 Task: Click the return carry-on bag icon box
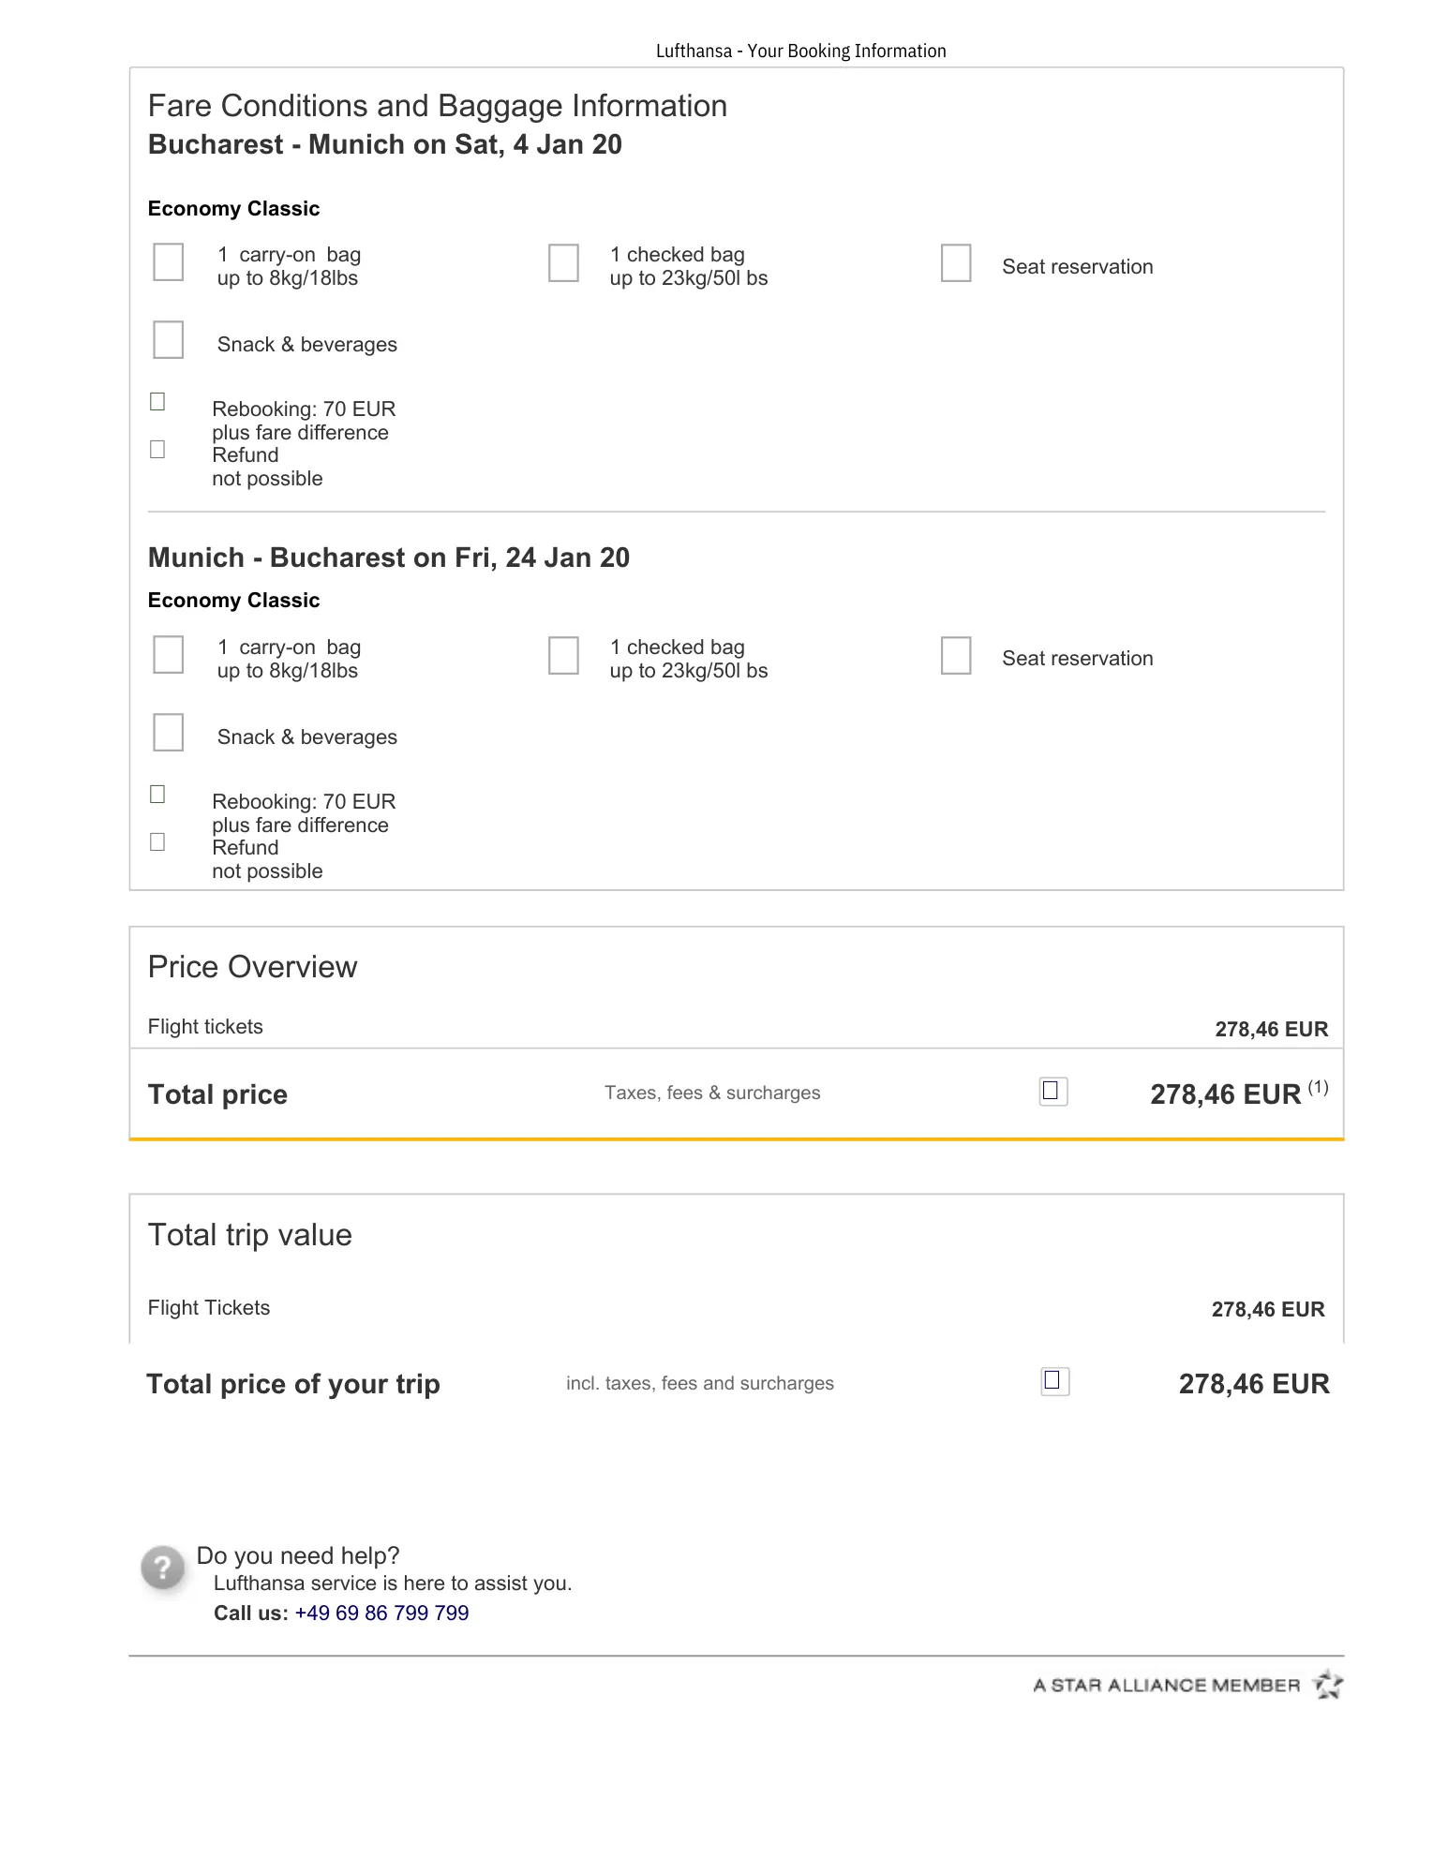pos(169,655)
